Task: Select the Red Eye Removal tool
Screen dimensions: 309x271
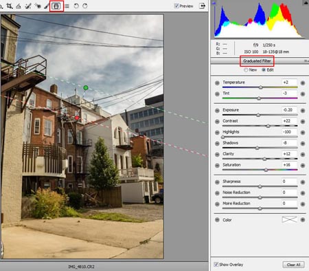Action: click(38, 6)
